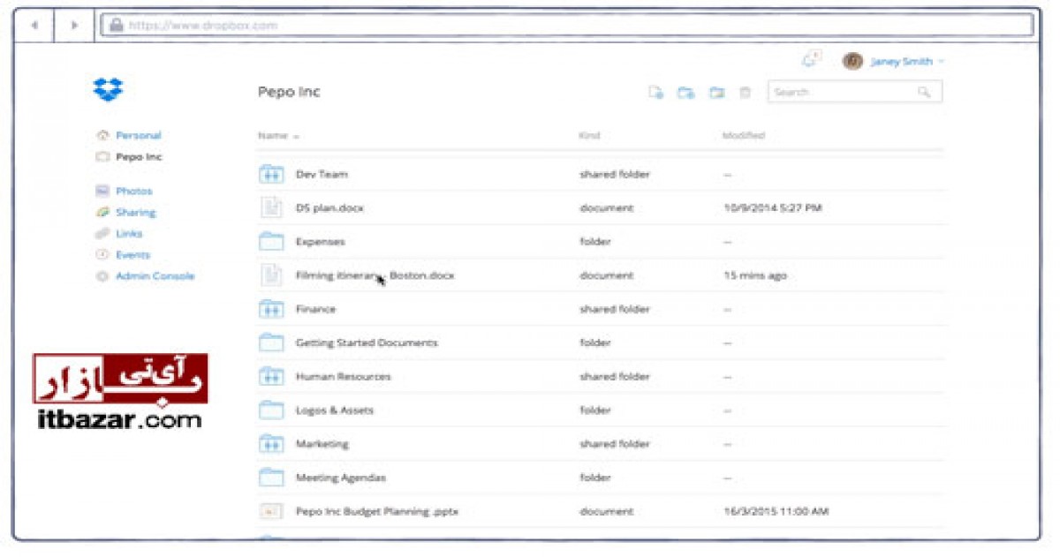Click the Marketing shared folder icon
The height and width of the screenshot is (557, 1060).
(270, 443)
